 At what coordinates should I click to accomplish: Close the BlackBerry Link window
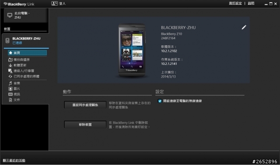[276, 3]
